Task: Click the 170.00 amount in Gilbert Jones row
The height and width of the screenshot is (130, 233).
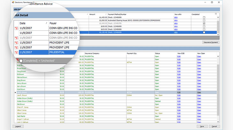Action: coord(81,110)
